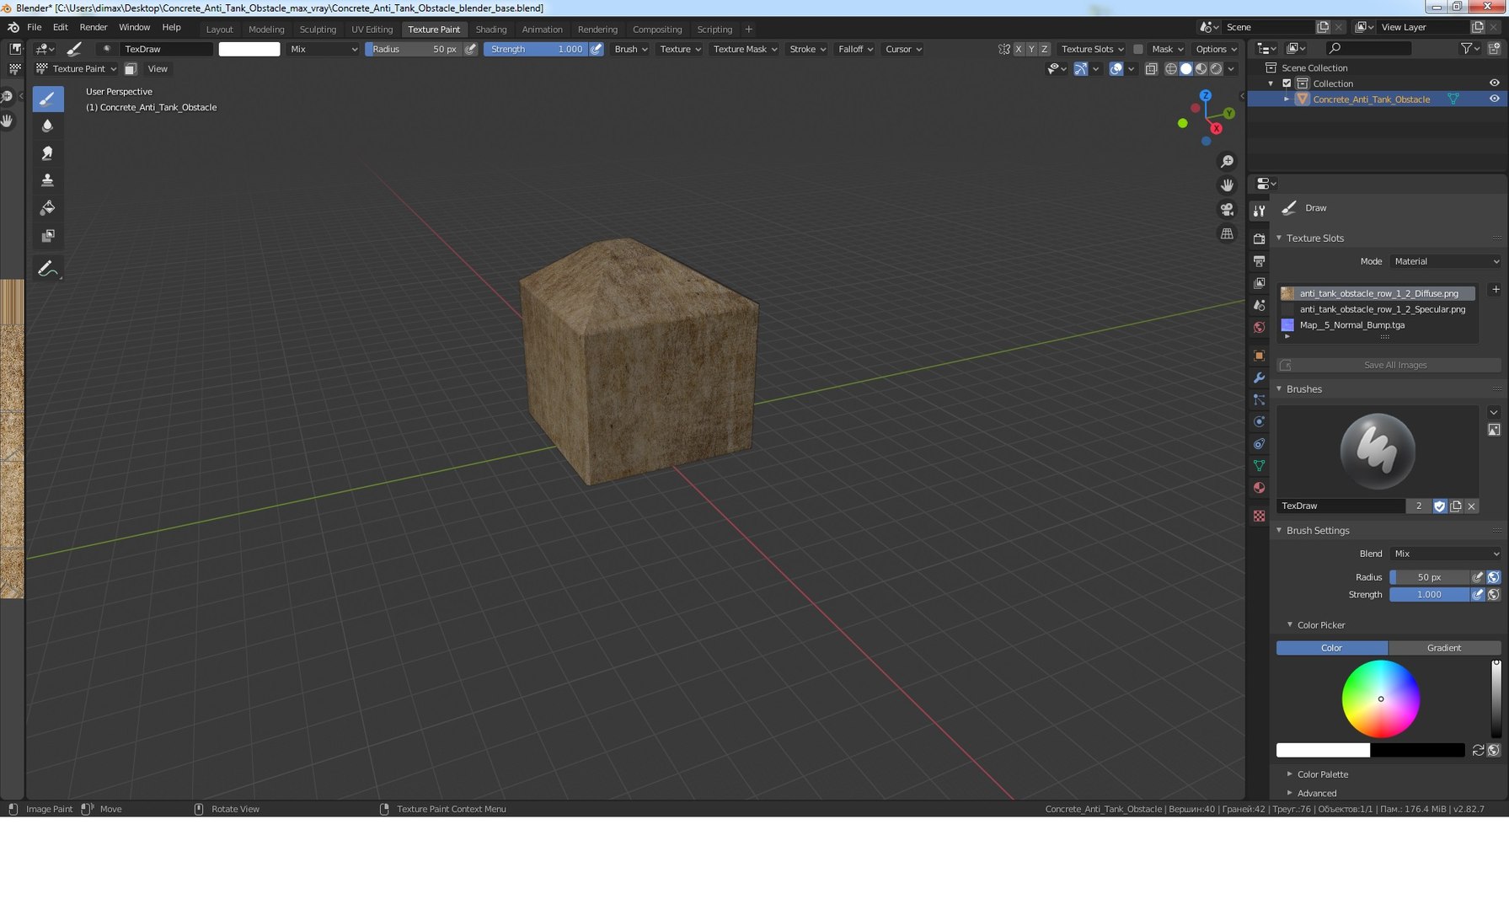Add a new texture slot with plus
The width and height of the screenshot is (1509, 910).
[x=1496, y=290]
